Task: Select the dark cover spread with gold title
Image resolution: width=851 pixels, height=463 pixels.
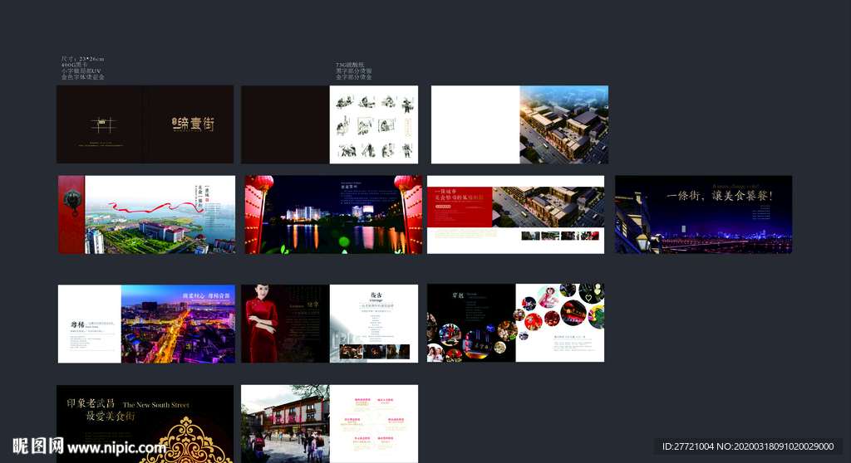Action: 145,124
